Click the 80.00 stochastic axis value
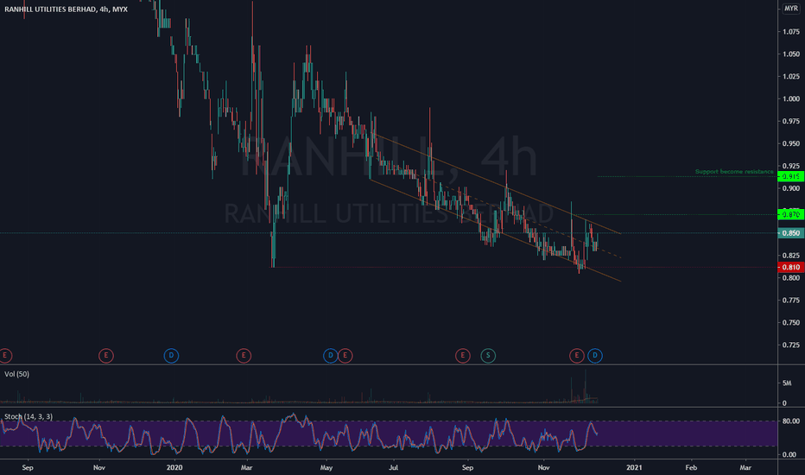Screen dimensions: 805x475 point(789,421)
